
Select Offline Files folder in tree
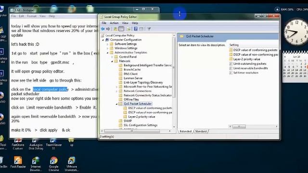click(129, 99)
